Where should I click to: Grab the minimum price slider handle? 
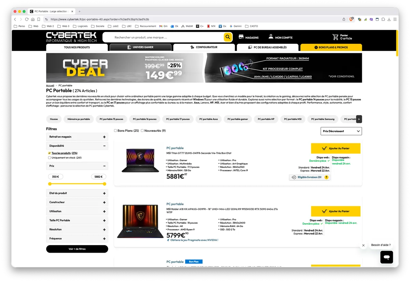tap(50, 184)
